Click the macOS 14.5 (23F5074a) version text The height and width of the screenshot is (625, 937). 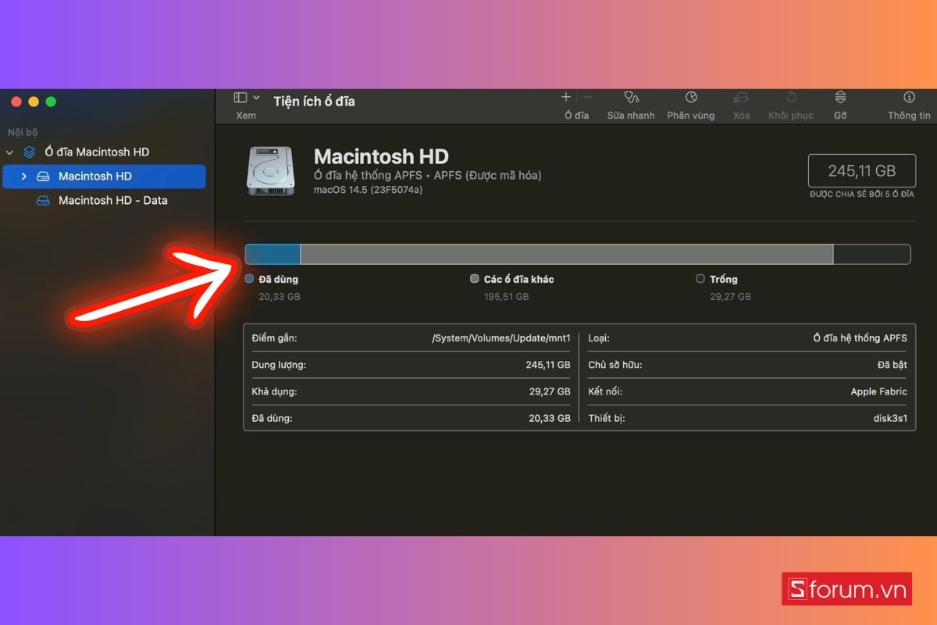(x=368, y=190)
